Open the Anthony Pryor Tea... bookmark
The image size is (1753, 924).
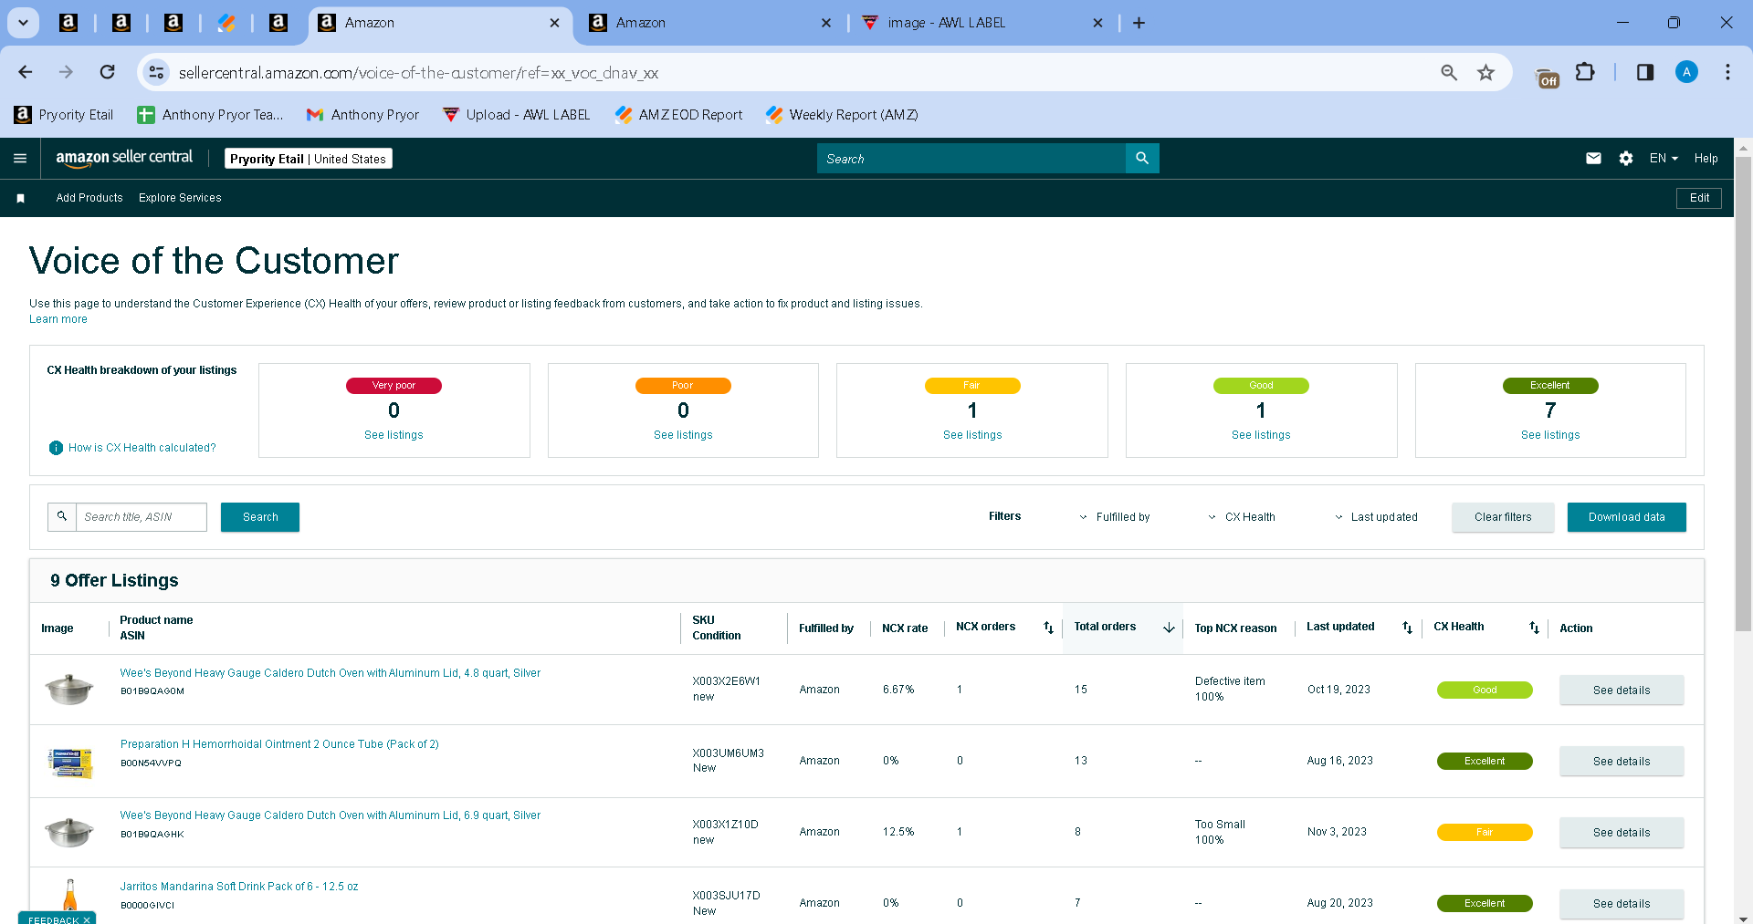coord(210,115)
